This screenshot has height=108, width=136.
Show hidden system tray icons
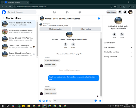108,106
